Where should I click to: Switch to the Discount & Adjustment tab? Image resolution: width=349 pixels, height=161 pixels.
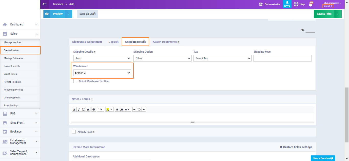(87, 42)
